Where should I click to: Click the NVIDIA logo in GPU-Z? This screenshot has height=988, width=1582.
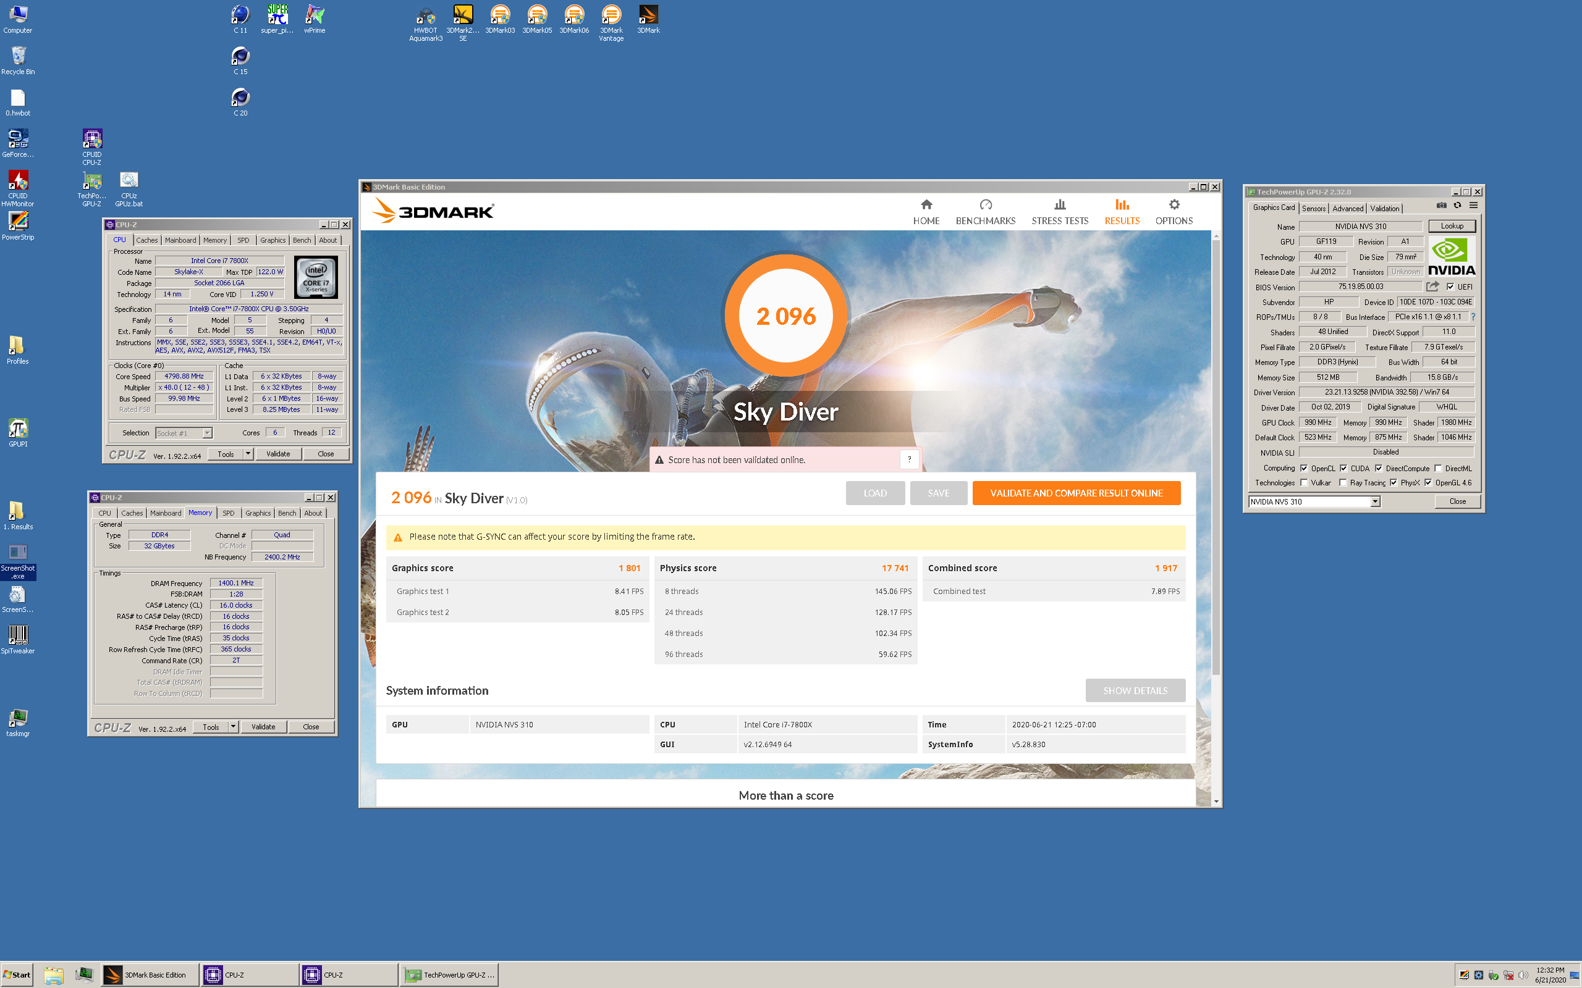(1451, 256)
